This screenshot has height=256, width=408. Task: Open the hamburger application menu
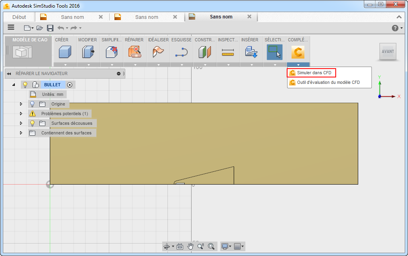click(x=11, y=27)
